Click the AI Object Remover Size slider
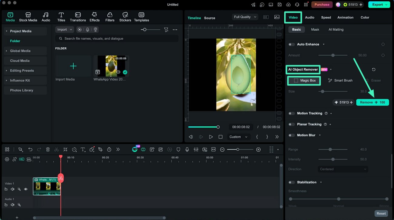 pyautogui.click(x=333, y=91)
